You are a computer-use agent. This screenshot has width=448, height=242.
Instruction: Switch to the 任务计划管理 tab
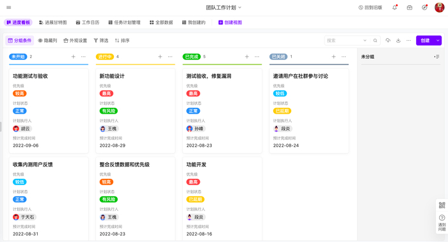124,22
